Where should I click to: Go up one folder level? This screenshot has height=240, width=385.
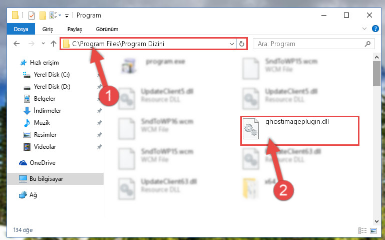[x=54, y=44]
